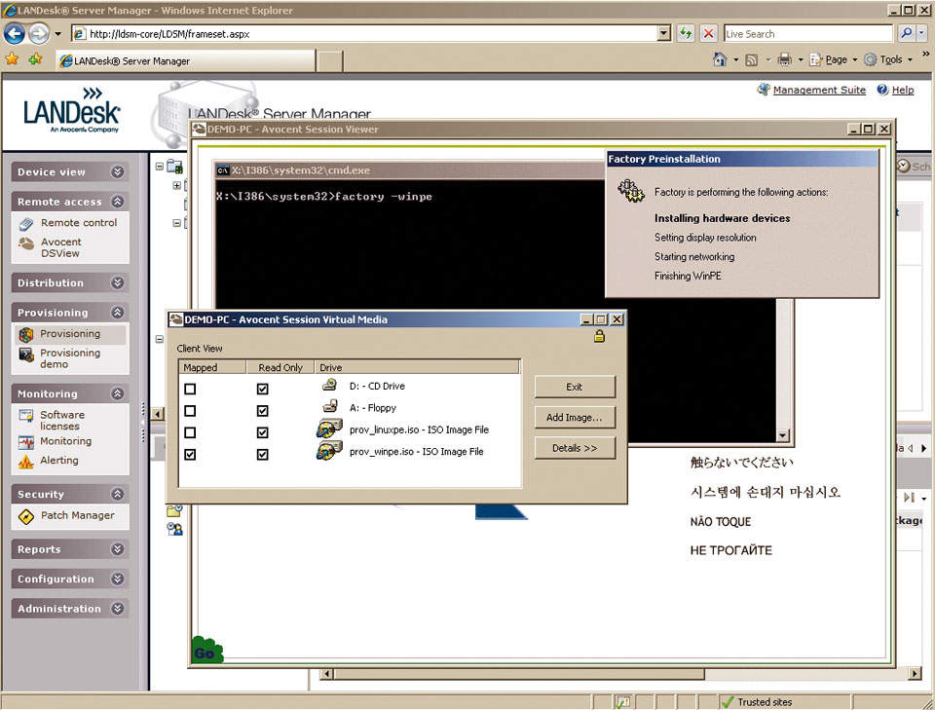Click the padlock icon in Virtual Media

(599, 337)
